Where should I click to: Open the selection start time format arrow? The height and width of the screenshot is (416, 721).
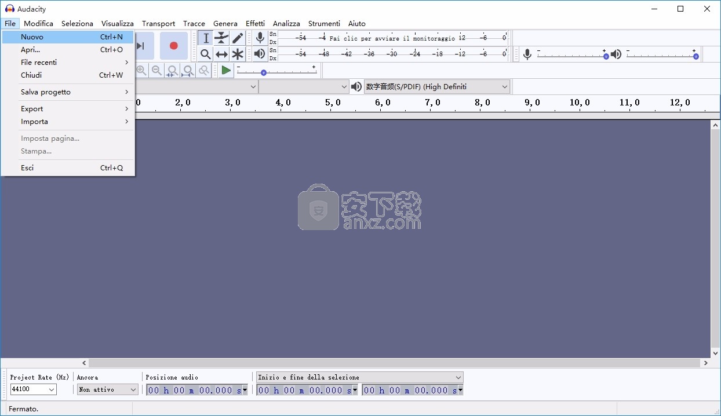pyautogui.click(x=355, y=390)
